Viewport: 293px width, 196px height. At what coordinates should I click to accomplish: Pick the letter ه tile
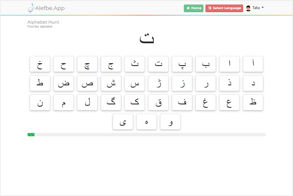(x=146, y=122)
